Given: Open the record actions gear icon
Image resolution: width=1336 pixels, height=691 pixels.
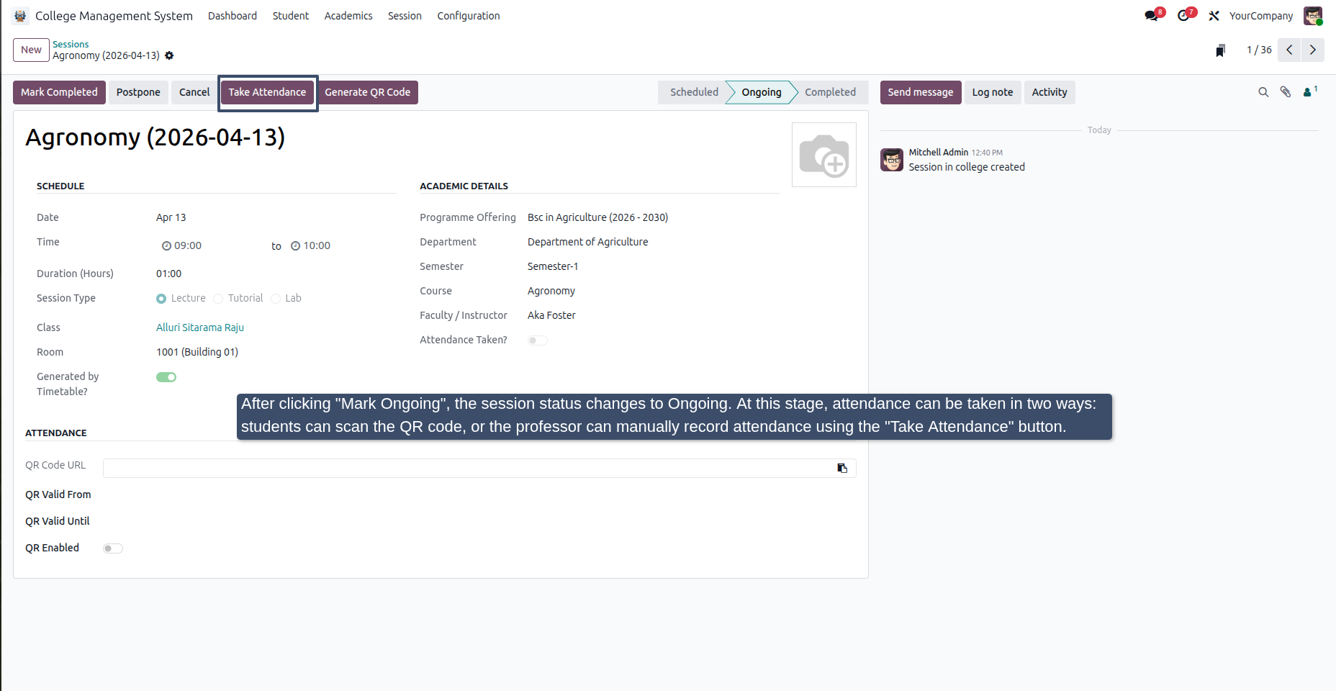Looking at the screenshot, I should [169, 55].
